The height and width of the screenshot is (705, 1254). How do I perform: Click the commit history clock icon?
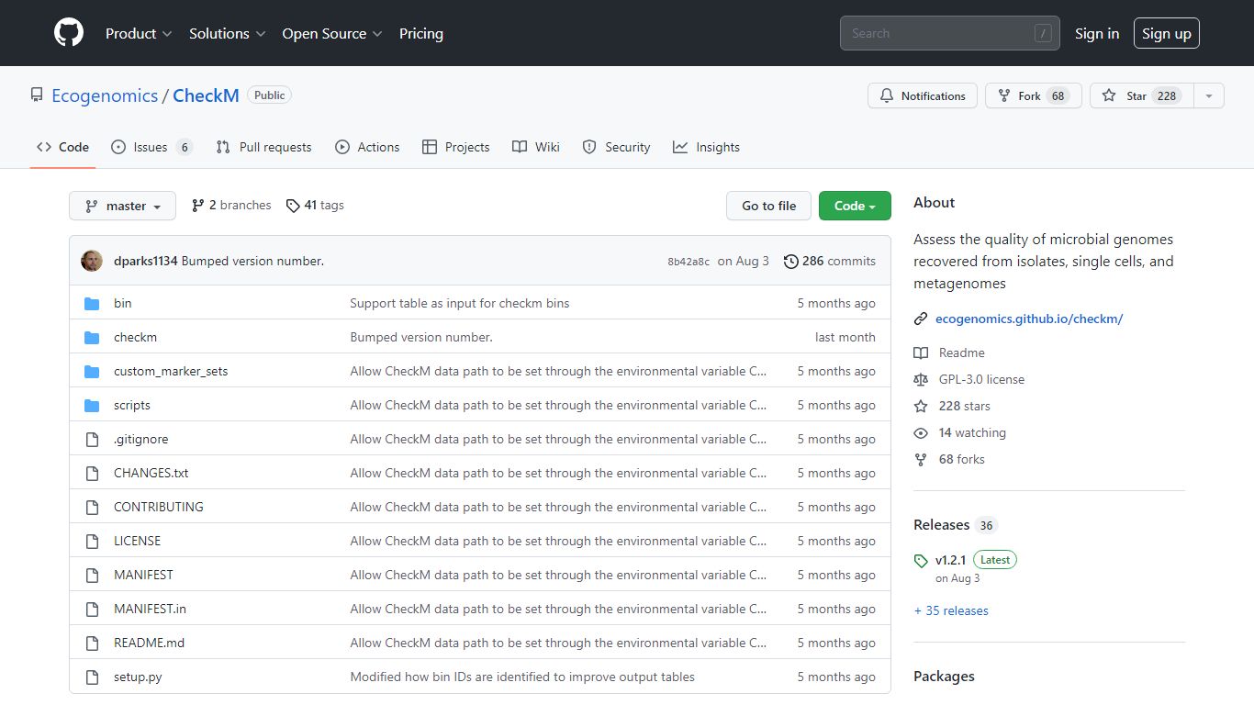(790, 261)
